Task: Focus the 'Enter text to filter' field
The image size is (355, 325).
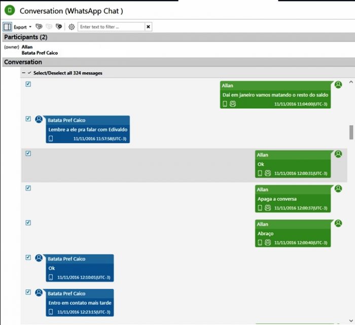Action: pyautogui.click(x=111, y=27)
